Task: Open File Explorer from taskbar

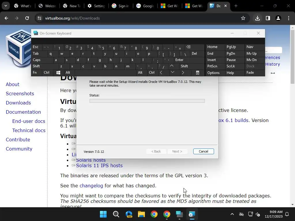Action: [141, 214]
